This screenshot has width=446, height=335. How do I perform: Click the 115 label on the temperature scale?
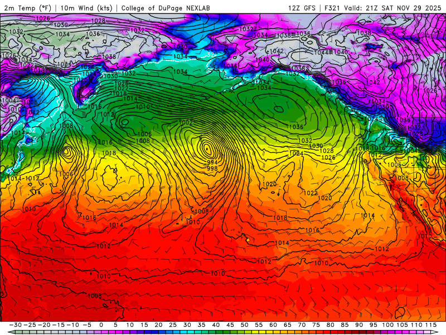[431, 325]
